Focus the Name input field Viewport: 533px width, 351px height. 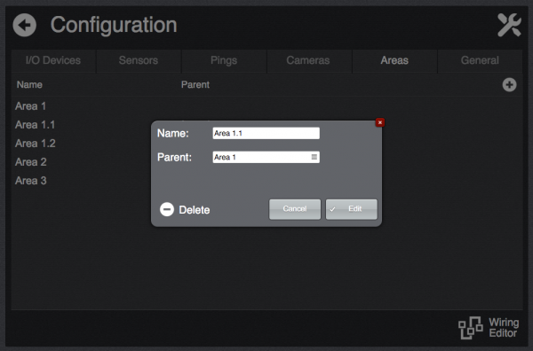[x=266, y=133]
